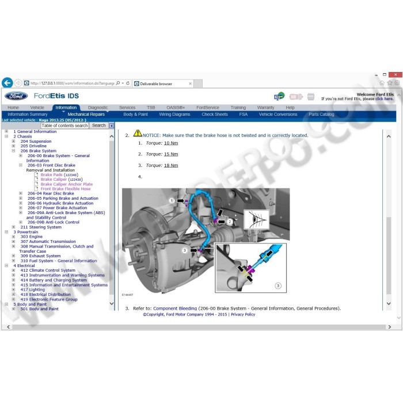Click the search magnifier in address bar
Image resolution: width=403 pixels, height=403 pixels.
pyautogui.click(x=118, y=83)
